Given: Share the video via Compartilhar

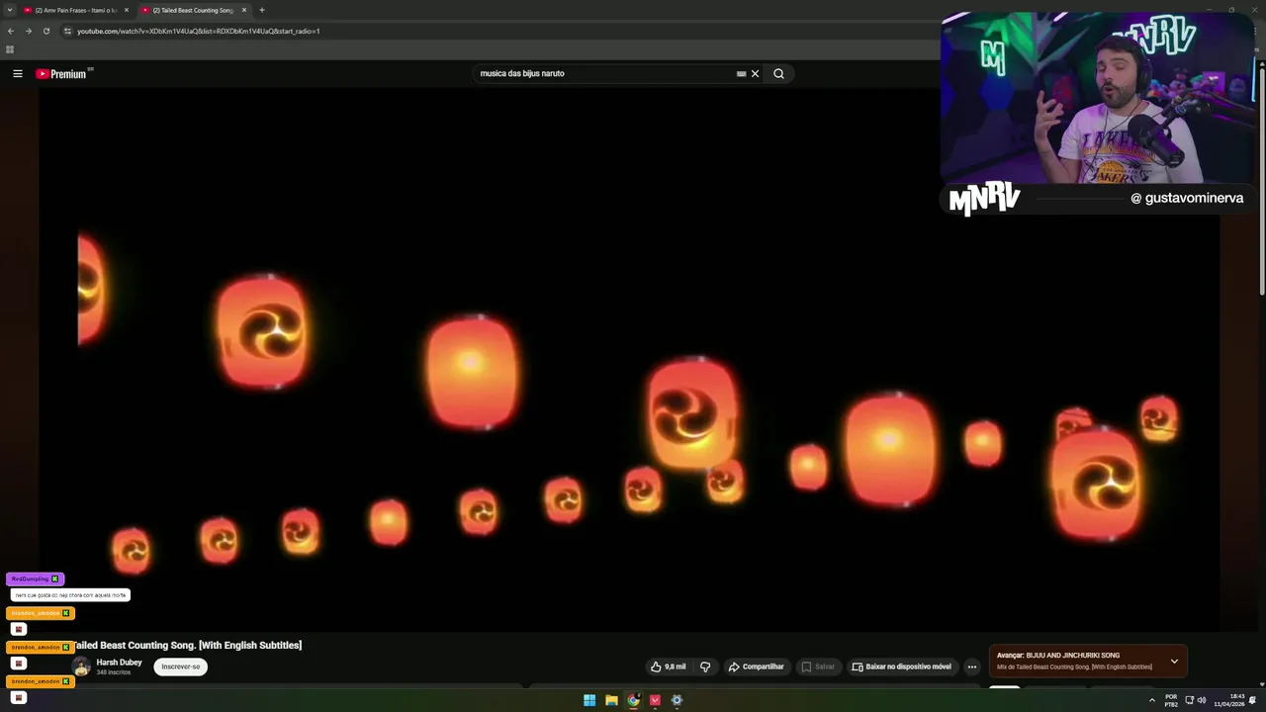Looking at the screenshot, I should coord(756,667).
